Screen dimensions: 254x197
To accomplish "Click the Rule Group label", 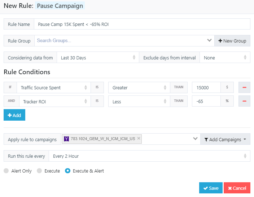I will [x=19, y=41].
